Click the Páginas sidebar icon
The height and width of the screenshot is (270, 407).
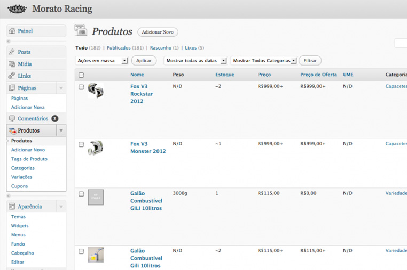[12, 88]
